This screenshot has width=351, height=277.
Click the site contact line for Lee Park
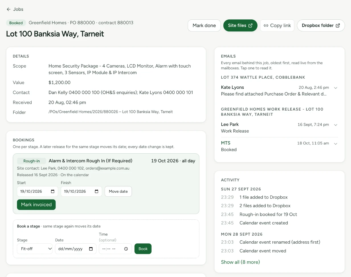pyautogui.click(x=73, y=168)
